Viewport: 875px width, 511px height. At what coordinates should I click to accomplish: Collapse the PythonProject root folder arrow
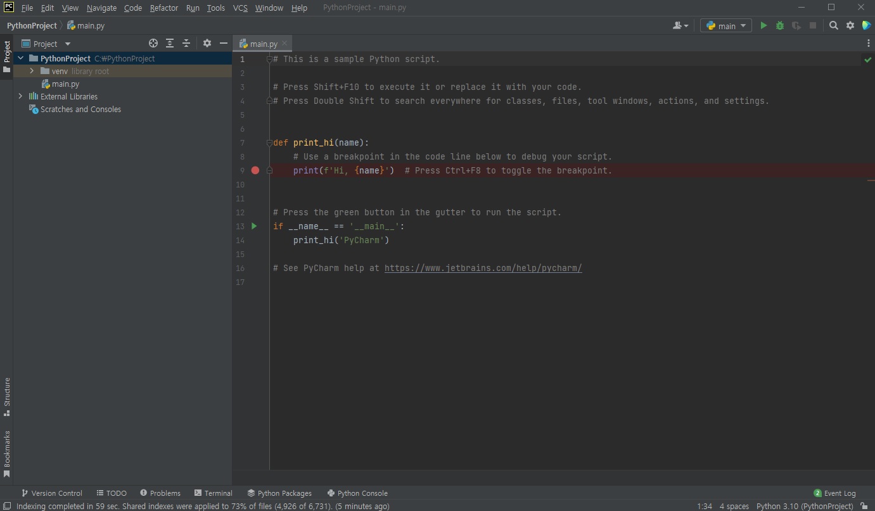click(x=21, y=58)
